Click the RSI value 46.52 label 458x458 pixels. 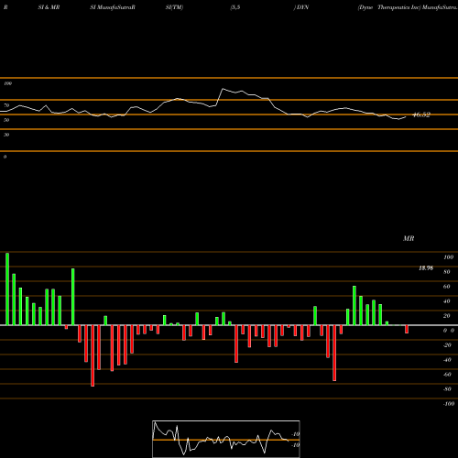tap(421, 114)
